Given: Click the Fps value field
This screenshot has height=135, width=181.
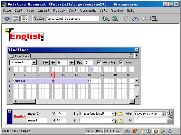Looking at the screenshot, I should pyautogui.click(x=88, y=63).
